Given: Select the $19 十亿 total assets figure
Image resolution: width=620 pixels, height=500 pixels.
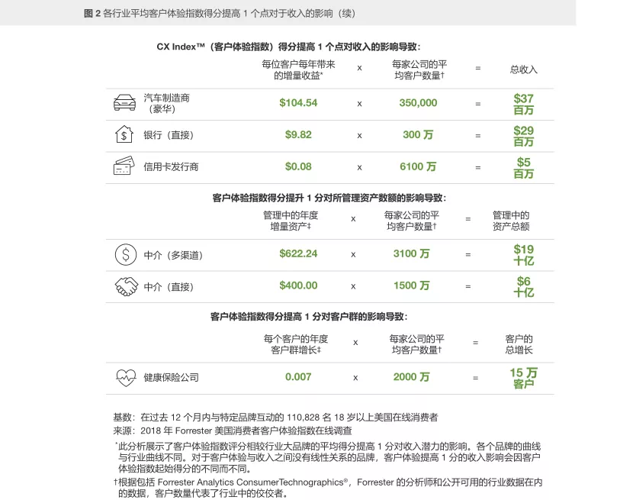Looking at the screenshot, I should [523, 254].
